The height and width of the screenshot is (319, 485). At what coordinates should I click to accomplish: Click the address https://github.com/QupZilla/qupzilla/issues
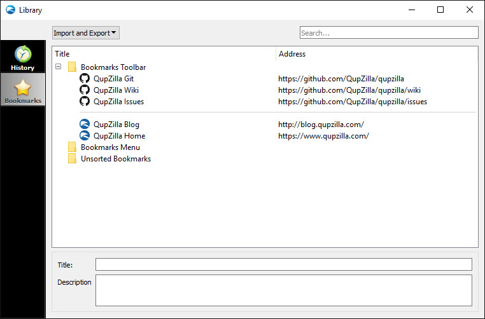[353, 102]
